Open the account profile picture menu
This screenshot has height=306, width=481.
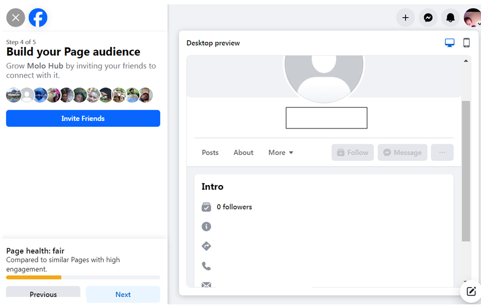[x=472, y=18]
